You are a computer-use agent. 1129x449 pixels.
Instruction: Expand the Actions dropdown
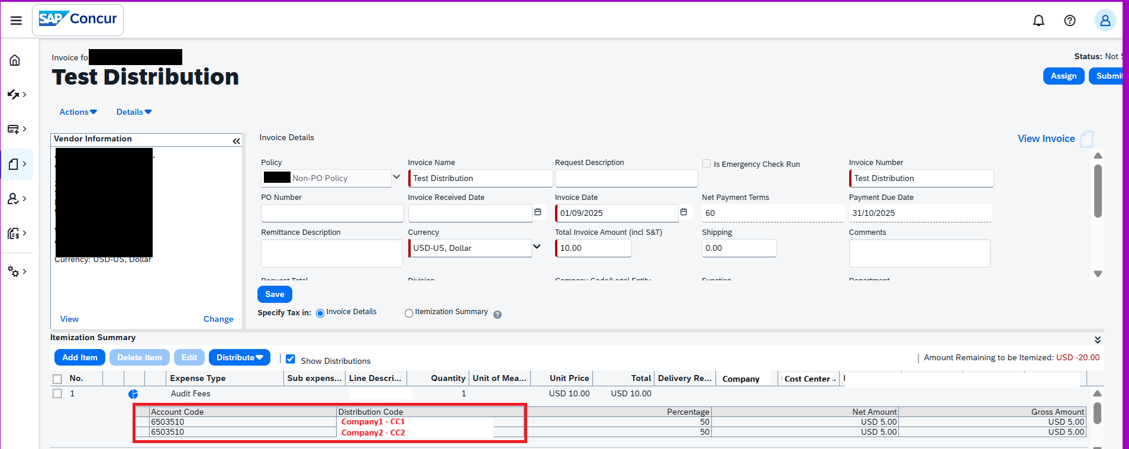(78, 112)
